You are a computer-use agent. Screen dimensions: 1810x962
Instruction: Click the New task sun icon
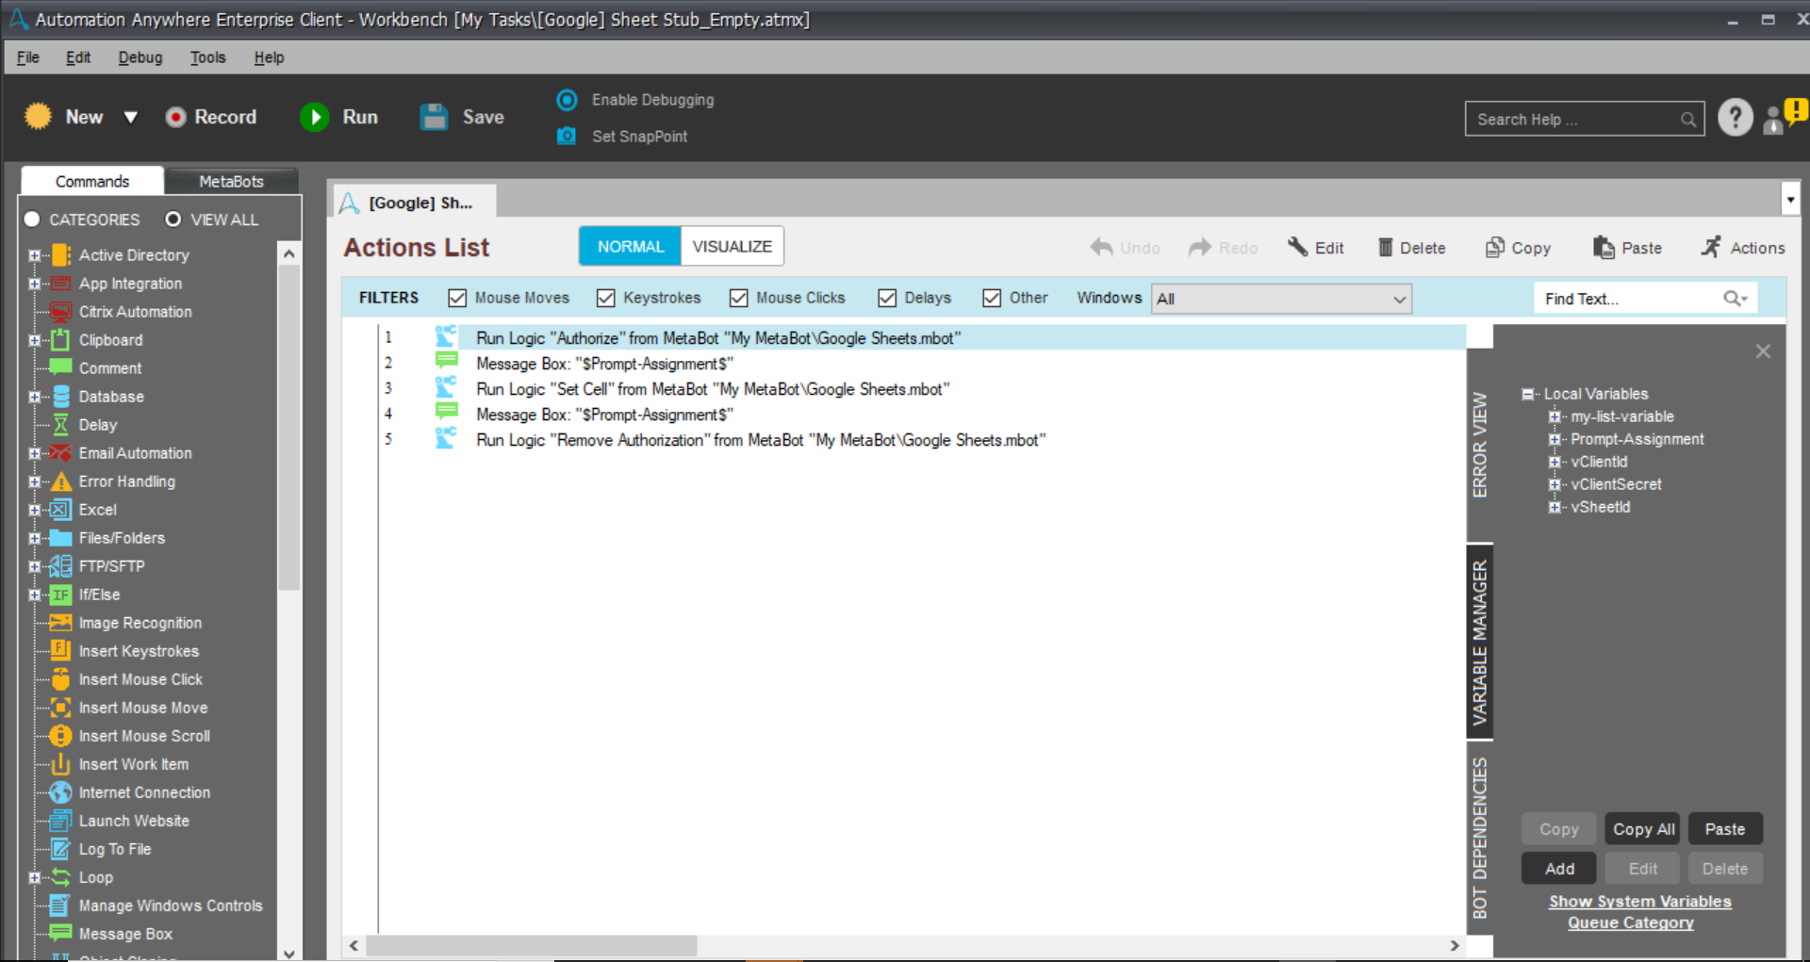coord(38,116)
